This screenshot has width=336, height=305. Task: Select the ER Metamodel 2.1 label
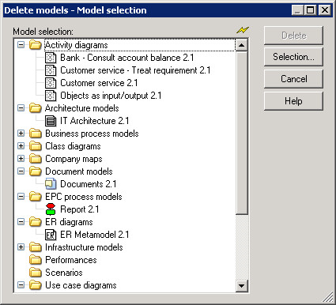[x=95, y=235]
